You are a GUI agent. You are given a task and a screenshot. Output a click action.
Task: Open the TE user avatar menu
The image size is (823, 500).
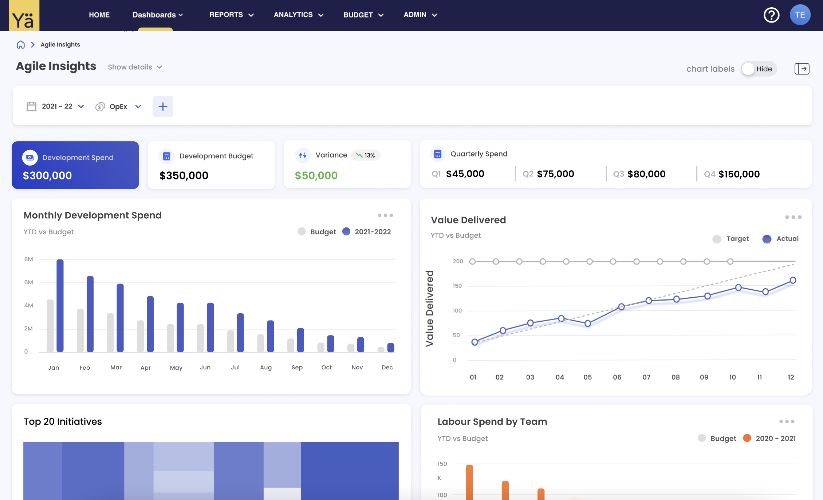tap(800, 15)
